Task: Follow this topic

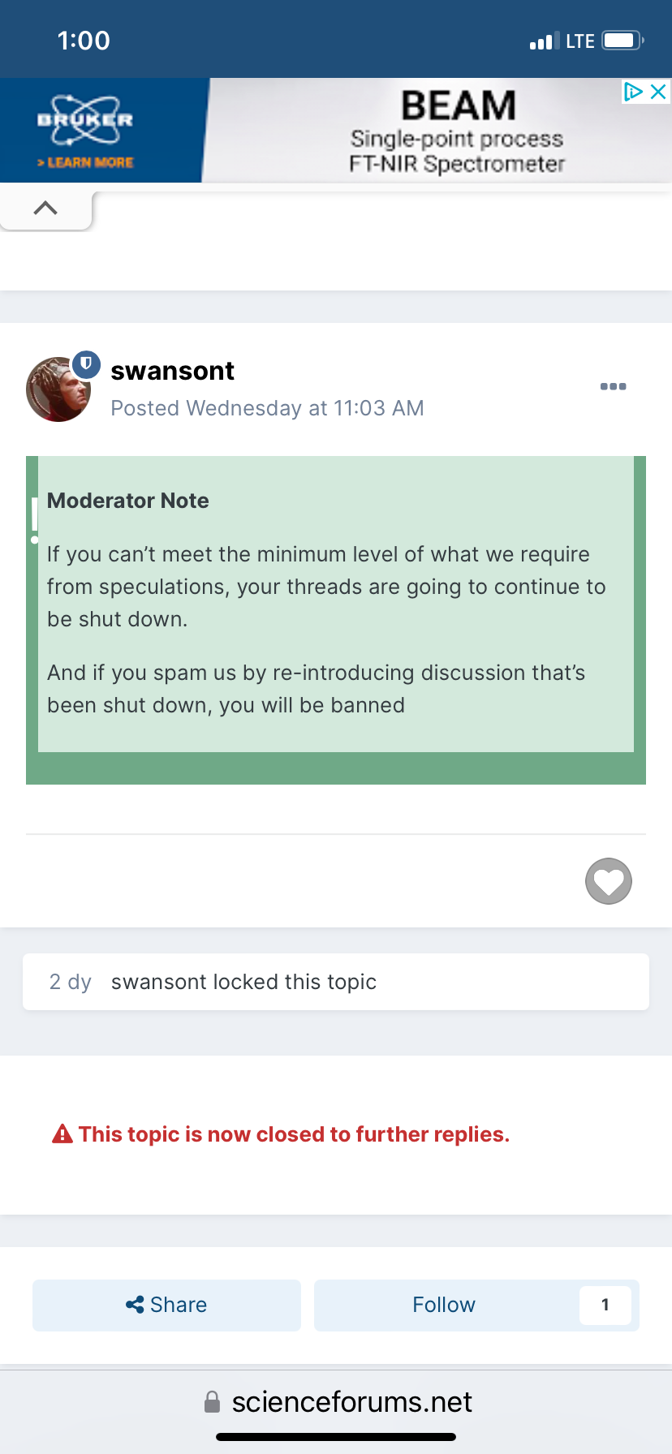Action: click(444, 1305)
